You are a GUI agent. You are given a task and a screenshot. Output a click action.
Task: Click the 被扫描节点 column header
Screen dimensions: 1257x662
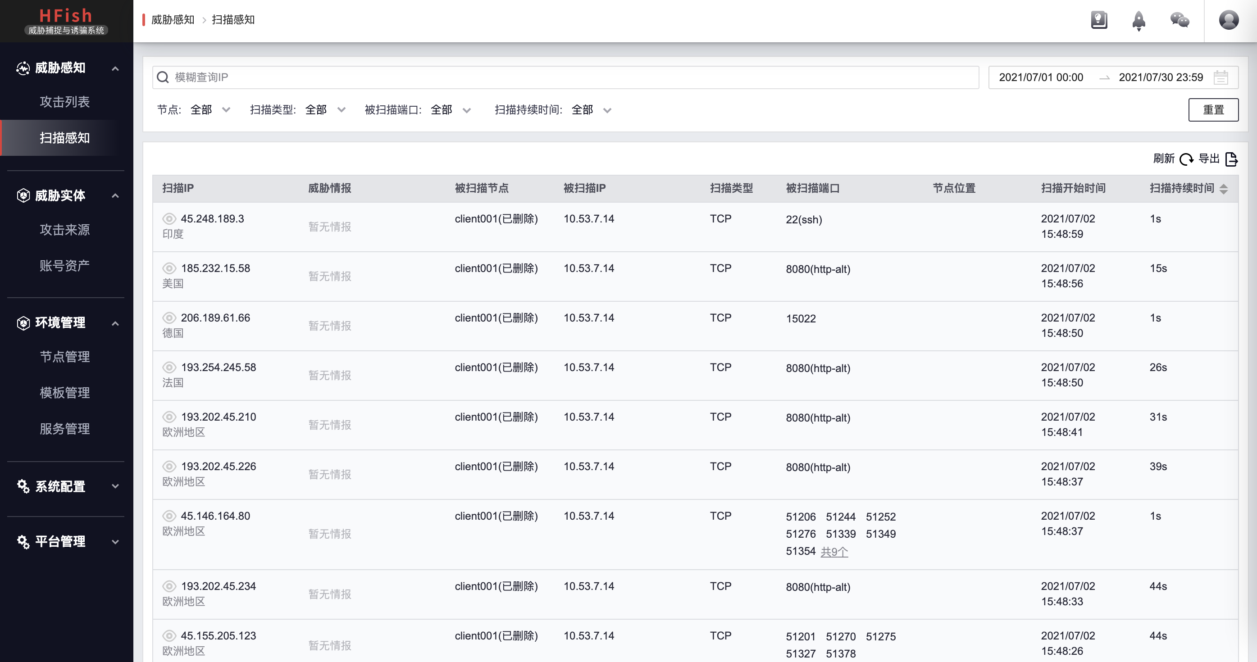482,188
